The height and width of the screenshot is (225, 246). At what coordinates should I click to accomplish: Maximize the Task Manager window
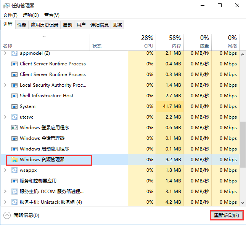pos(220,5)
